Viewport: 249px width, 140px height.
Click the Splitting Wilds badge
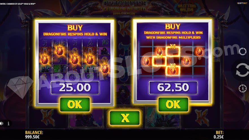click(186, 8)
